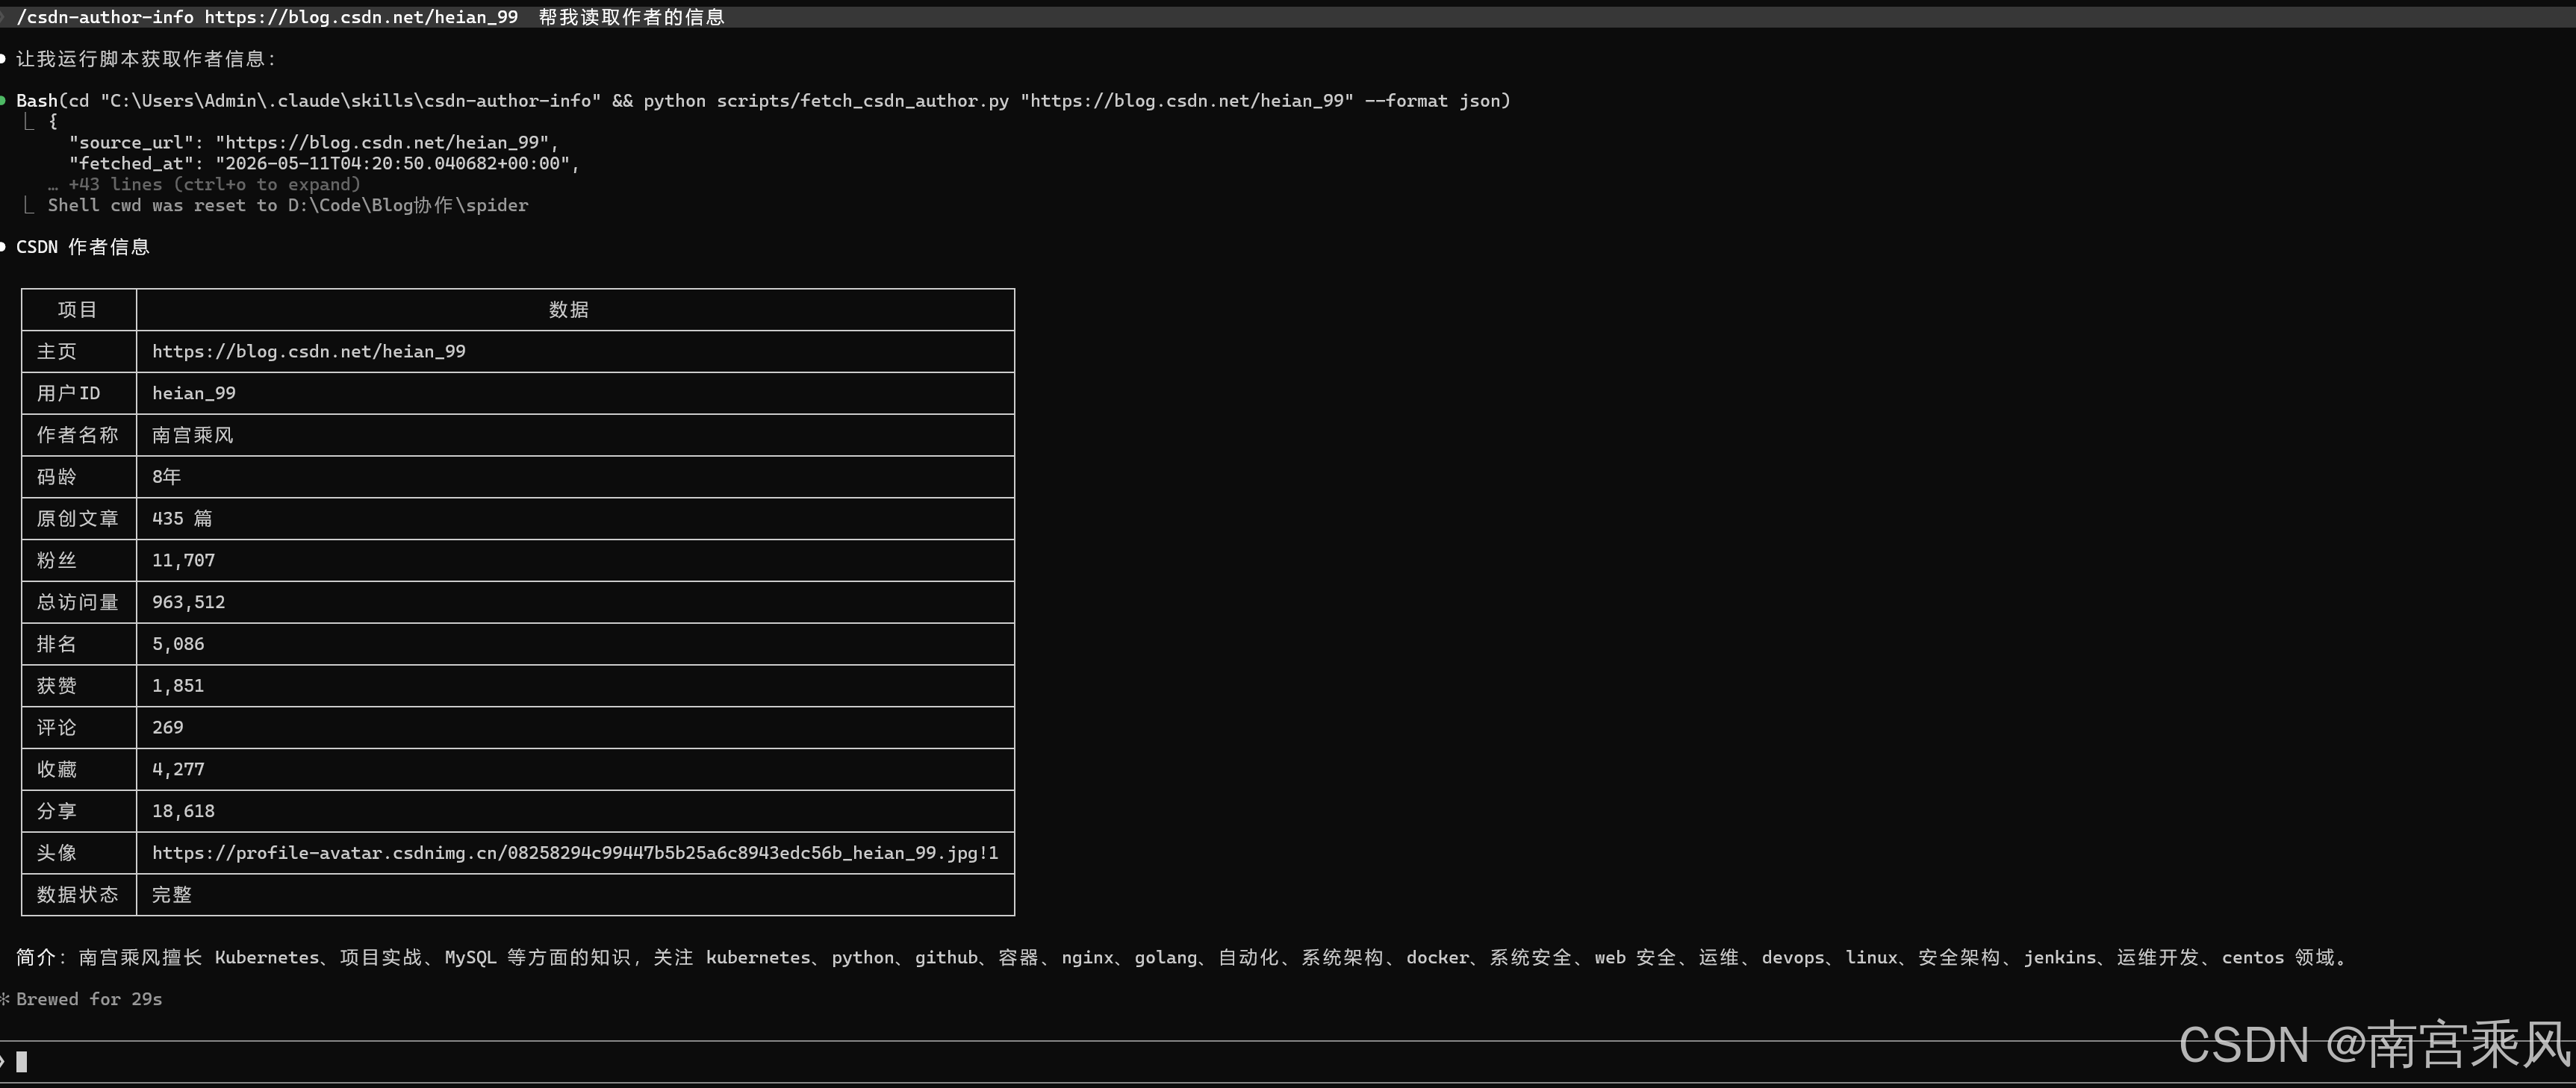Select the shares value 18,618
The image size is (2576, 1088).
click(184, 811)
